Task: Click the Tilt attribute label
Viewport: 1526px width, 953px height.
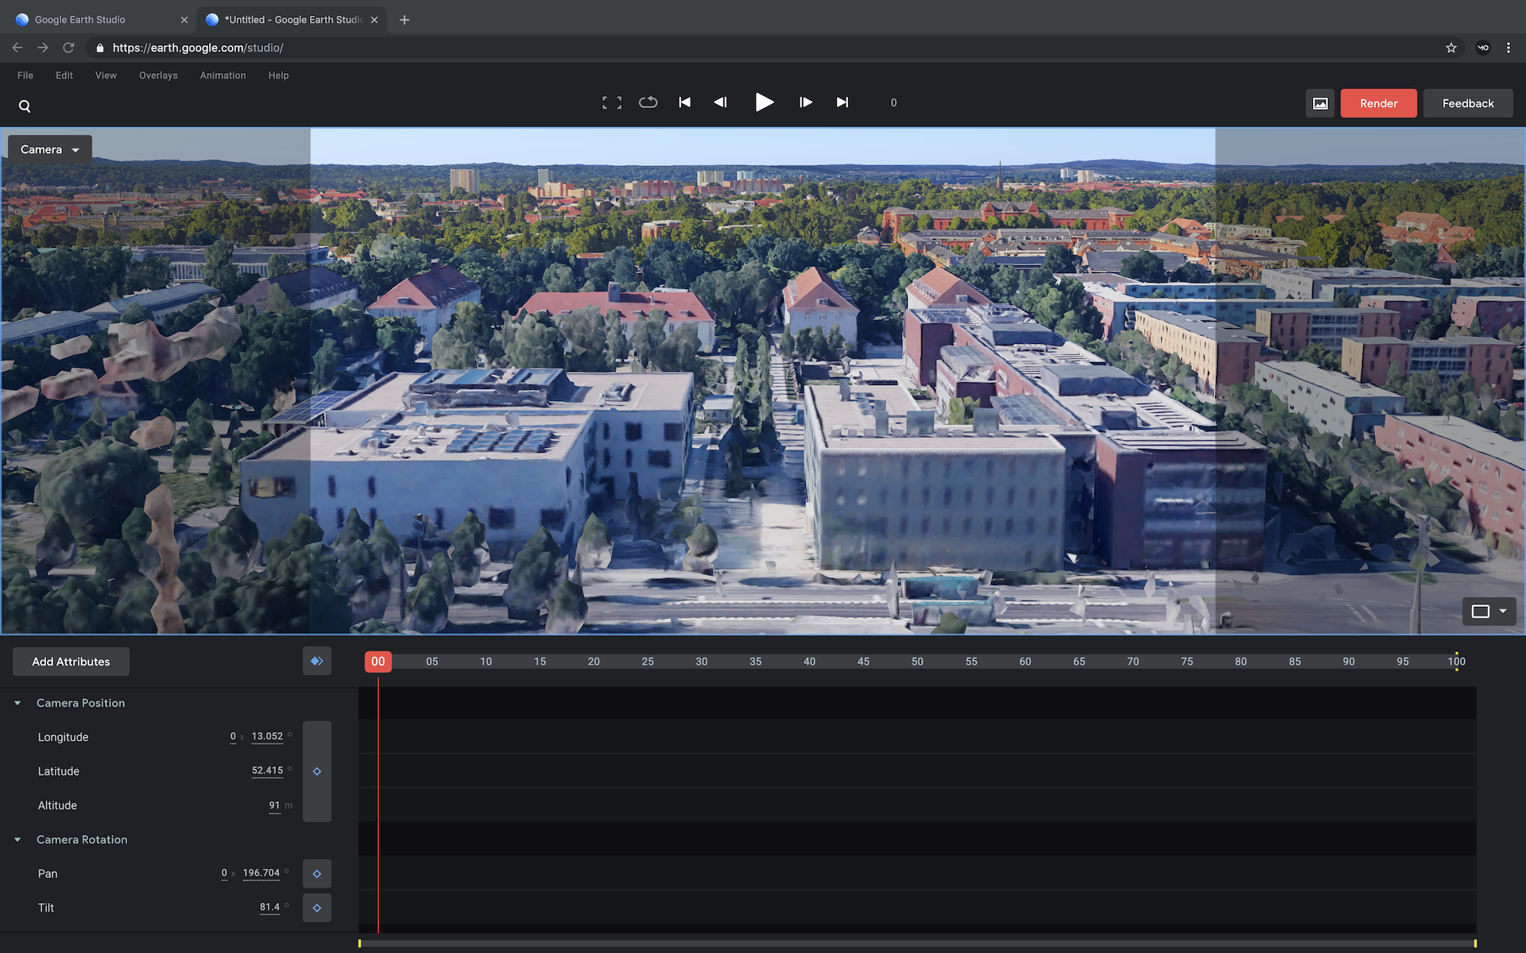Action: point(46,908)
